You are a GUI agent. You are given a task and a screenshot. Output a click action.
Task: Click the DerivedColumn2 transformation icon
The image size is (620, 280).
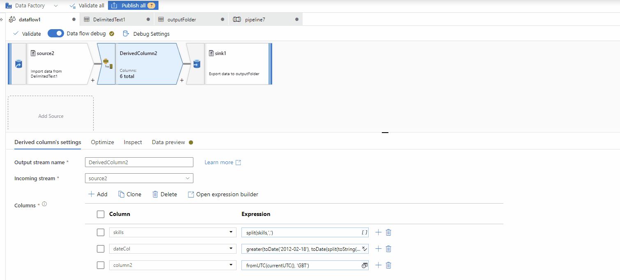pyautogui.click(x=107, y=64)
